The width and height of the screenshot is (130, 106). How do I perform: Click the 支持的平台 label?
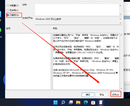pyautogui.click(x=27, y=18)
